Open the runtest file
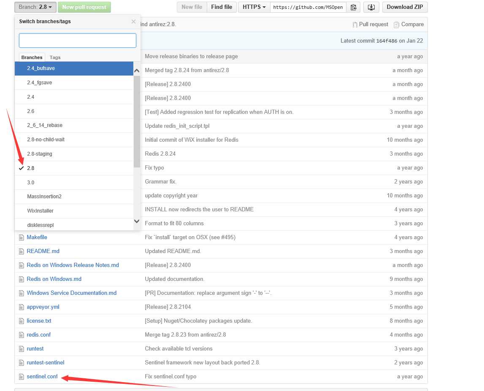This screenshot has height=391, width=484. click(35, 349)
